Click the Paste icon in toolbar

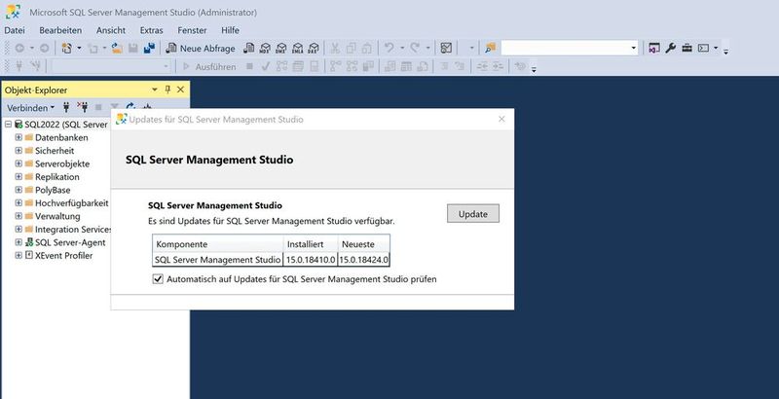[367, 48]
